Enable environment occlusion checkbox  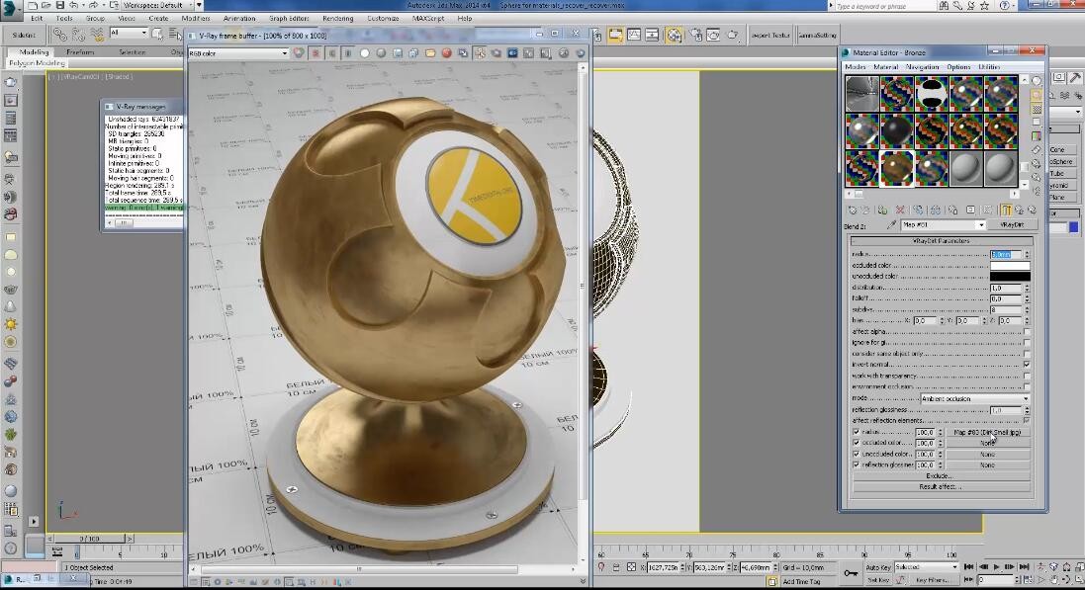(x=1027, y=386)
